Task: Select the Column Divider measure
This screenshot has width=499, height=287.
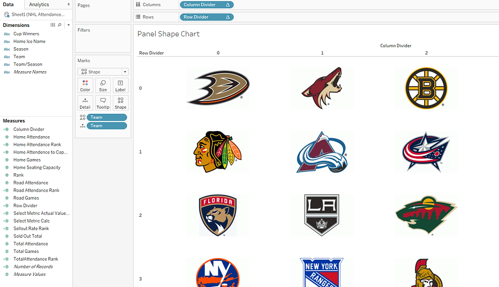Action: click(x=29, y=129)
